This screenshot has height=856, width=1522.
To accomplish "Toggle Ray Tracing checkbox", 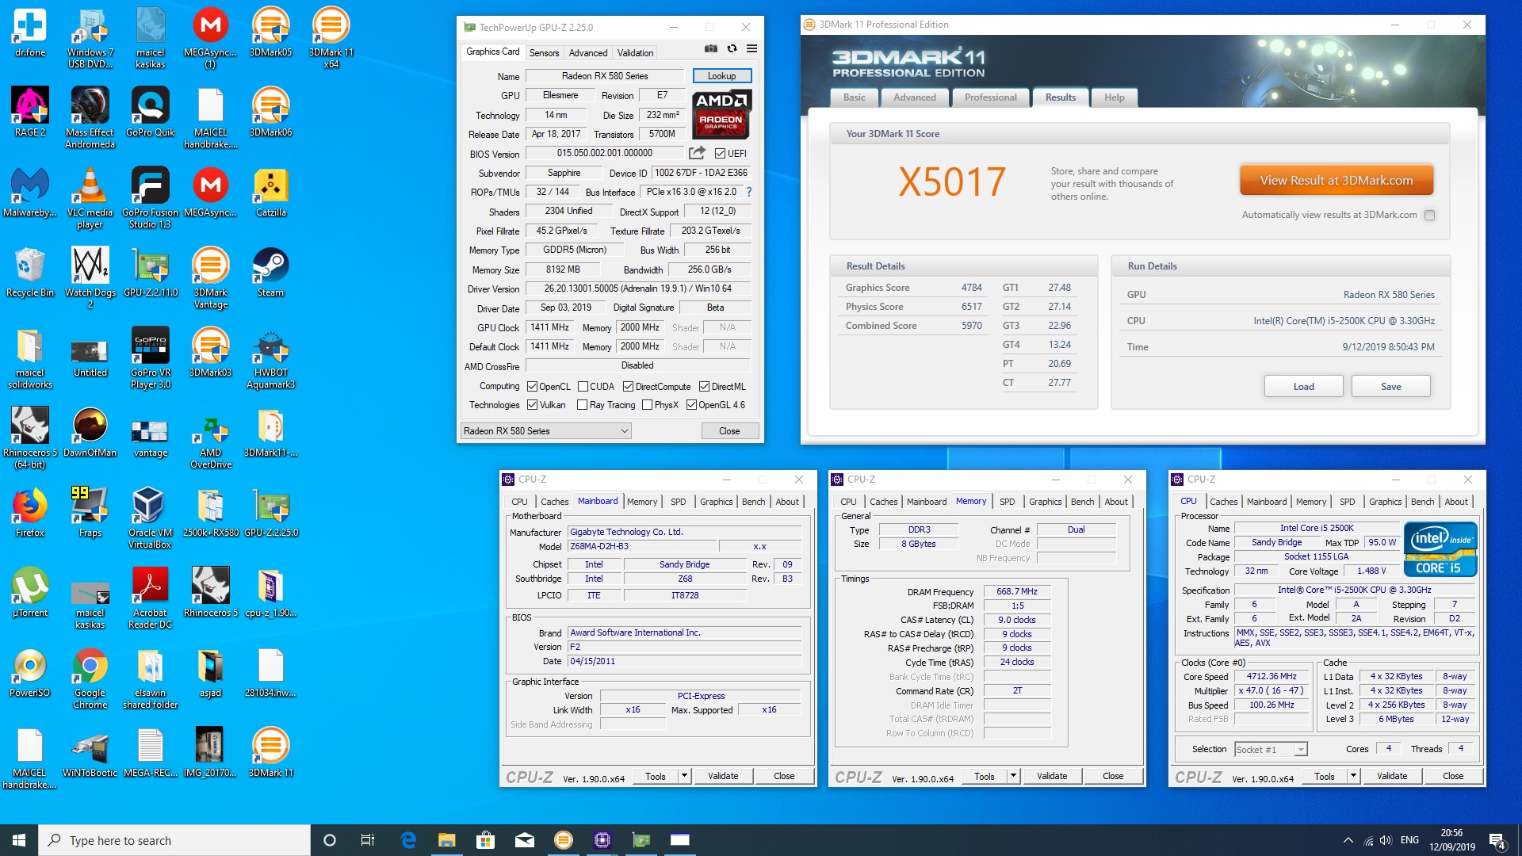I will (x=583, y=405).
